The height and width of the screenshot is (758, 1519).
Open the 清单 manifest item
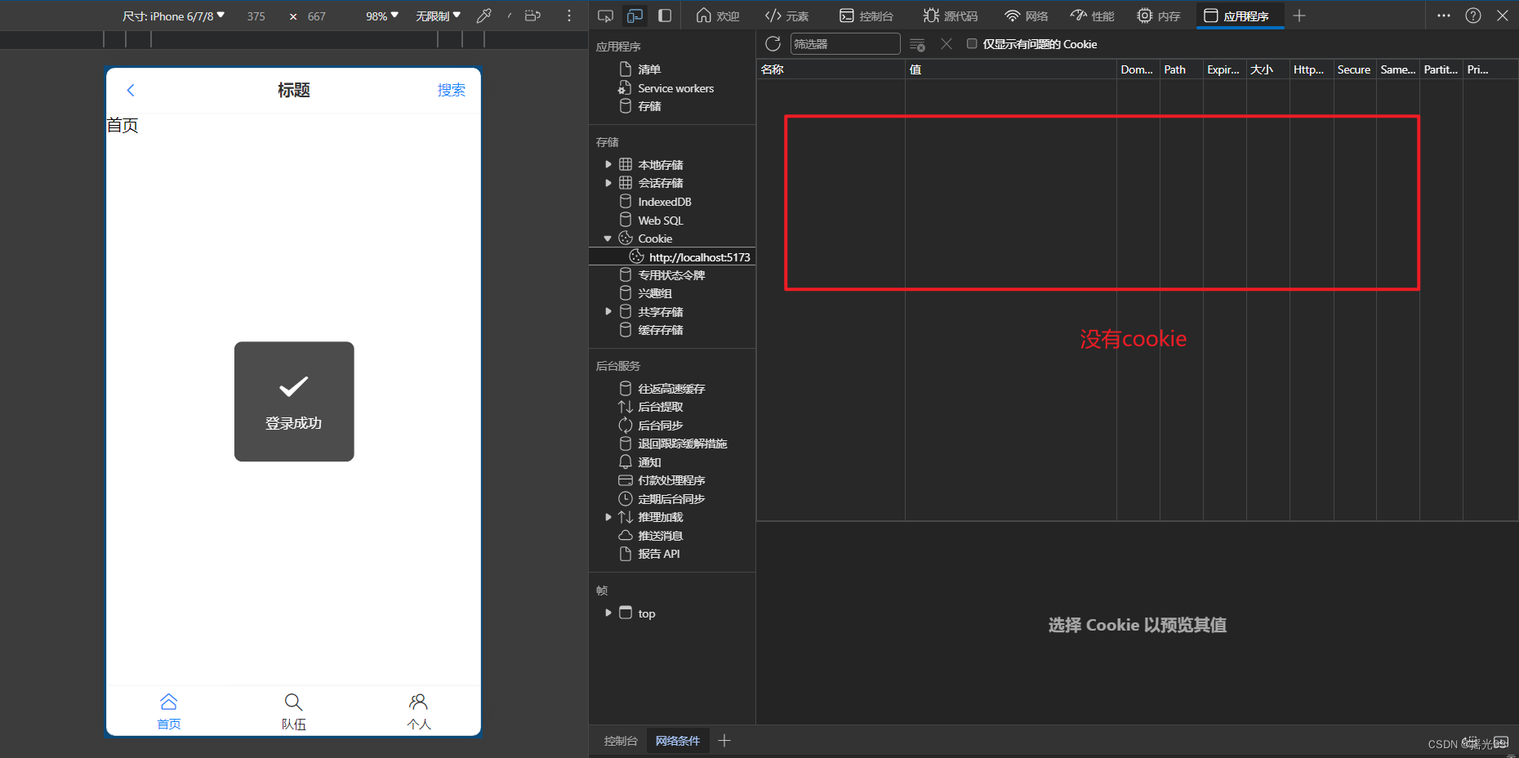point(649,69)
